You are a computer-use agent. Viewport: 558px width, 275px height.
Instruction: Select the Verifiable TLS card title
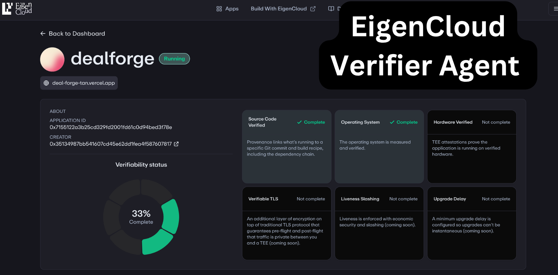[263, 199]
